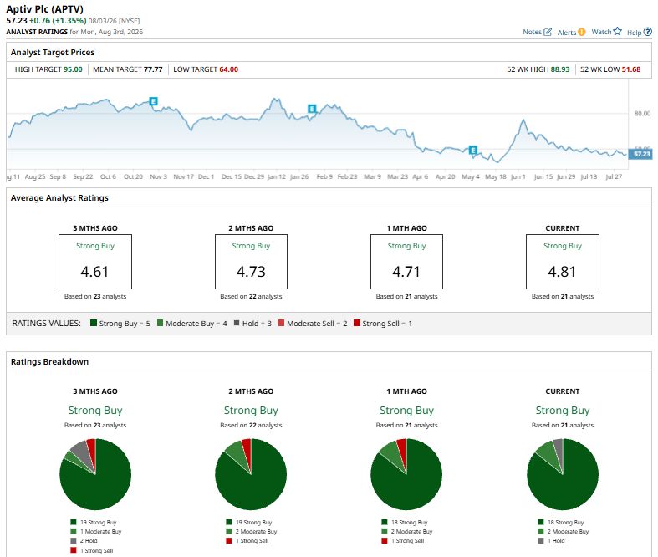Click the Alerts link
Image resolution: width=658 pixels, height=557 pixels.
(x=567, y=33)
